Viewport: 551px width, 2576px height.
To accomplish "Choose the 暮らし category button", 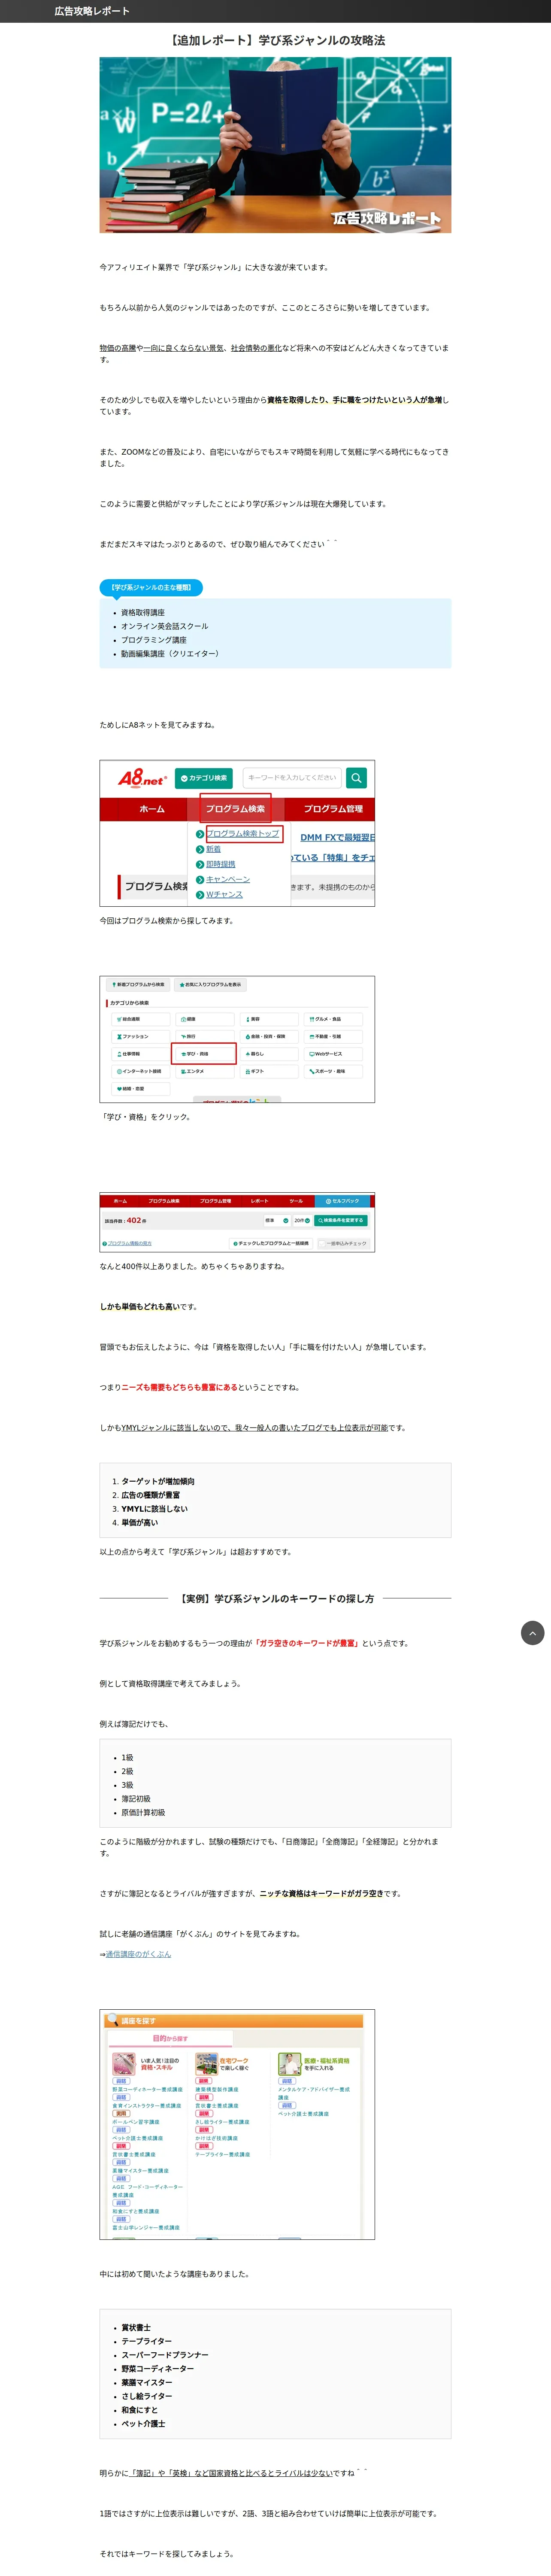I will tap(270, 1053).
